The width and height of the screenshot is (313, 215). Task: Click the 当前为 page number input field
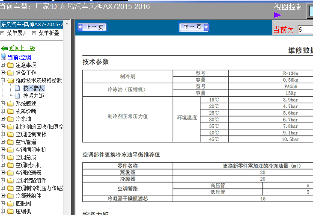(305, 30)
